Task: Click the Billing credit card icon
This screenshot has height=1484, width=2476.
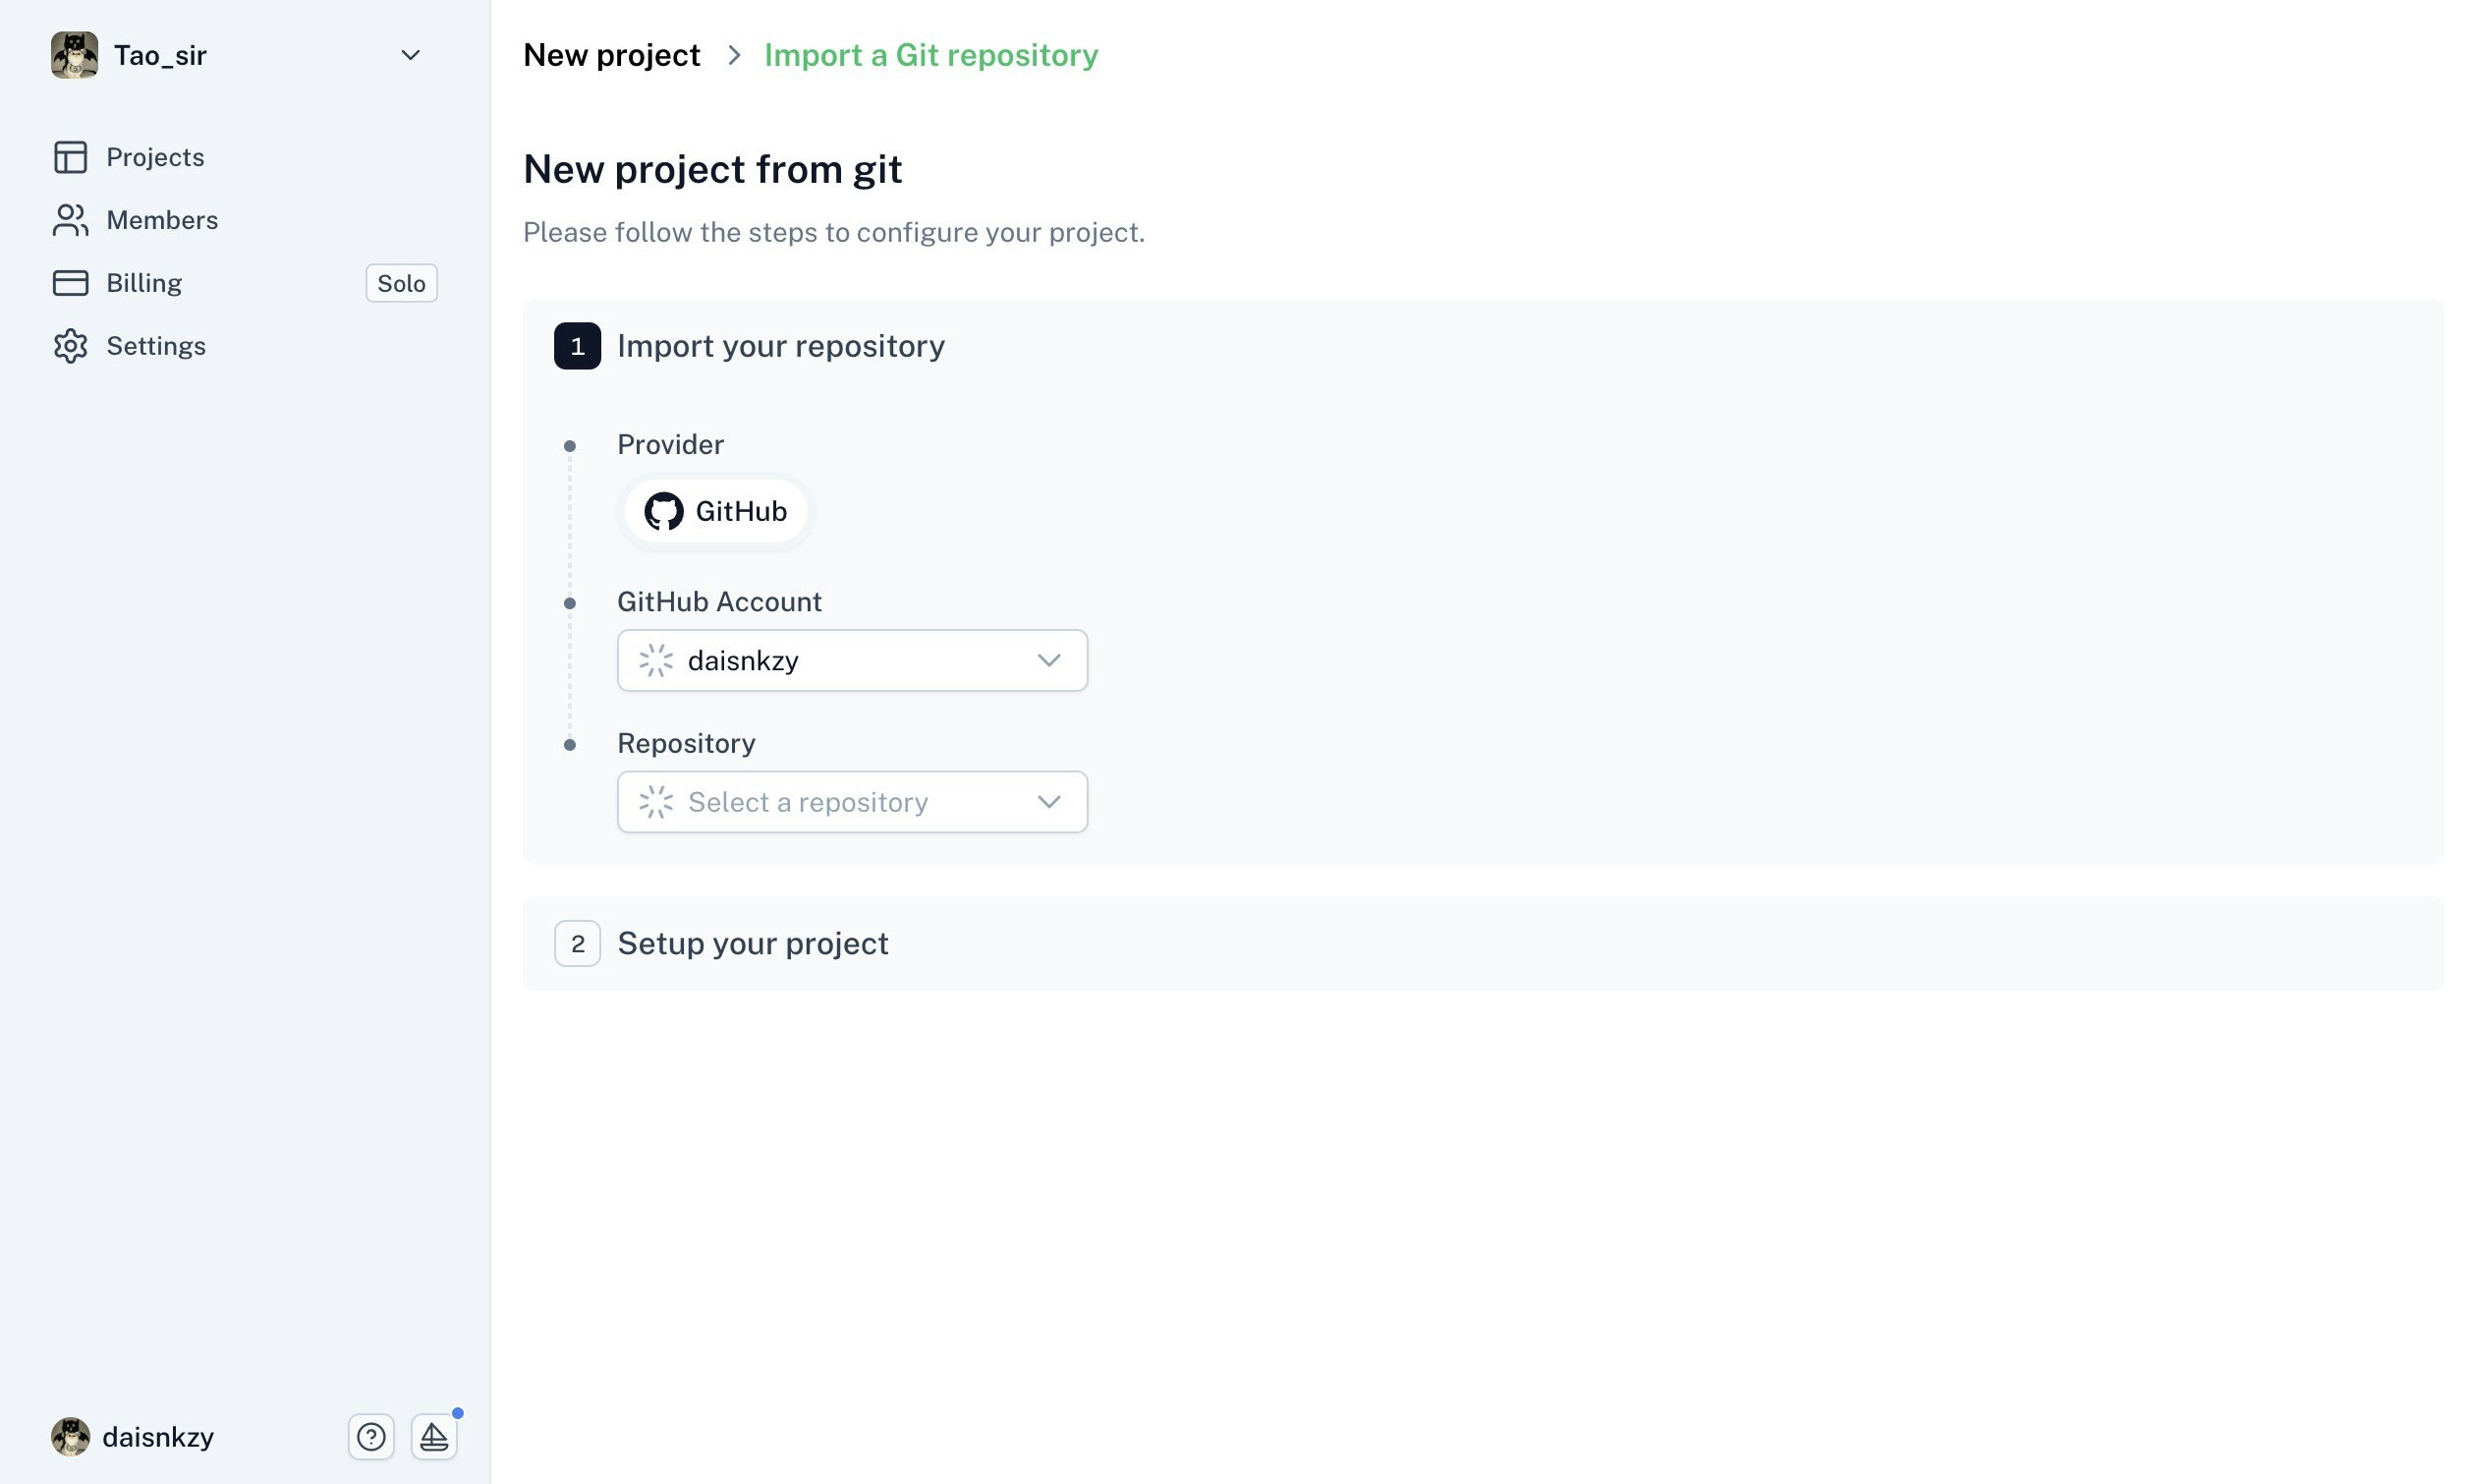Action: click(70, 283)
